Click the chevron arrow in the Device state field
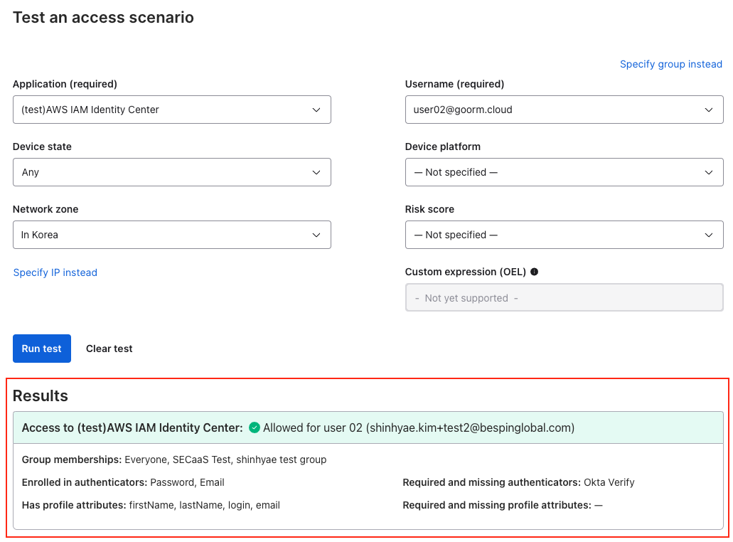The image size is (733, 542). (x=316, y=172)
